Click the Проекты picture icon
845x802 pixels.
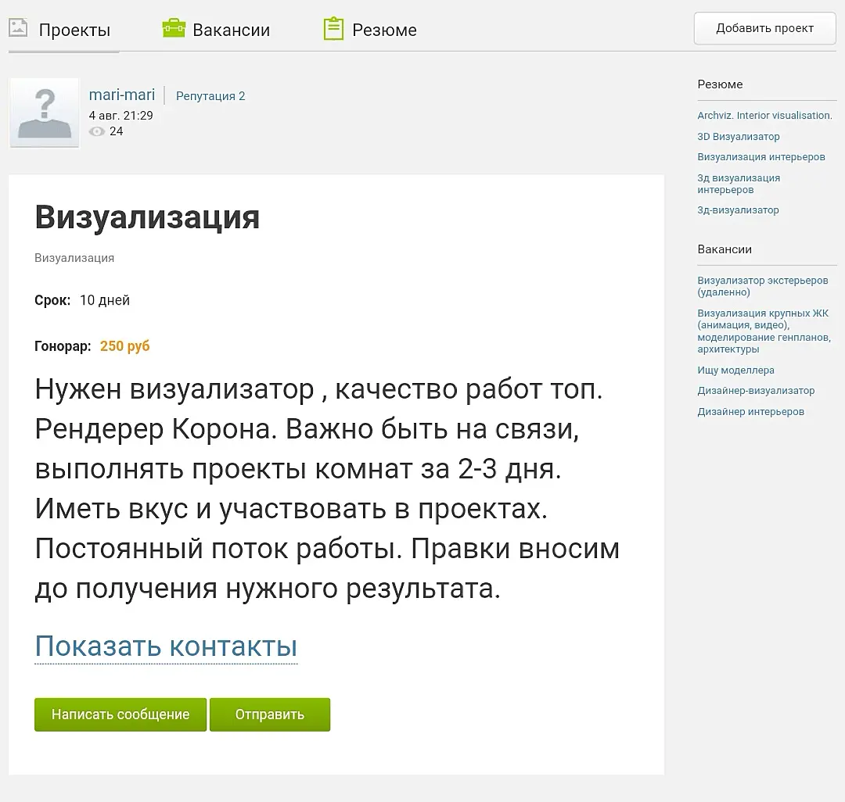coord(18,27)
